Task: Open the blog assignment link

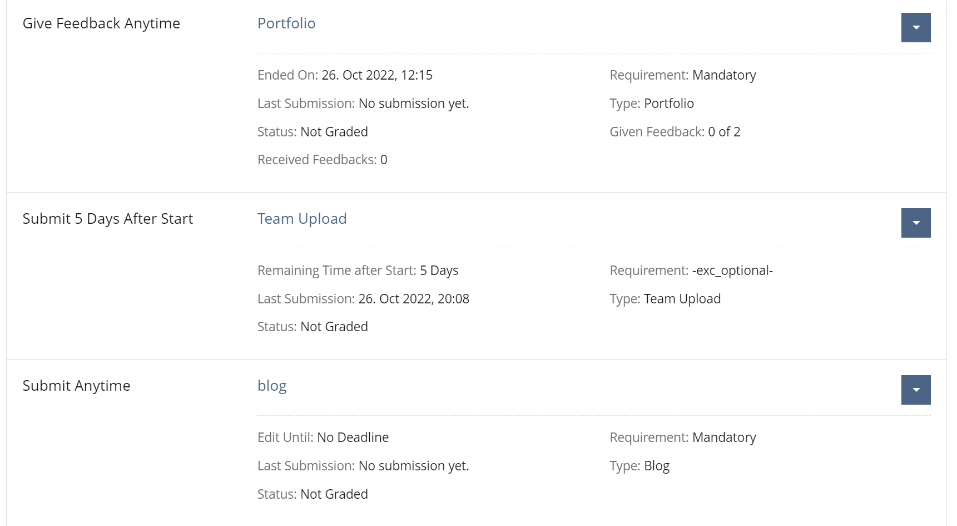Action: [272, 386]
